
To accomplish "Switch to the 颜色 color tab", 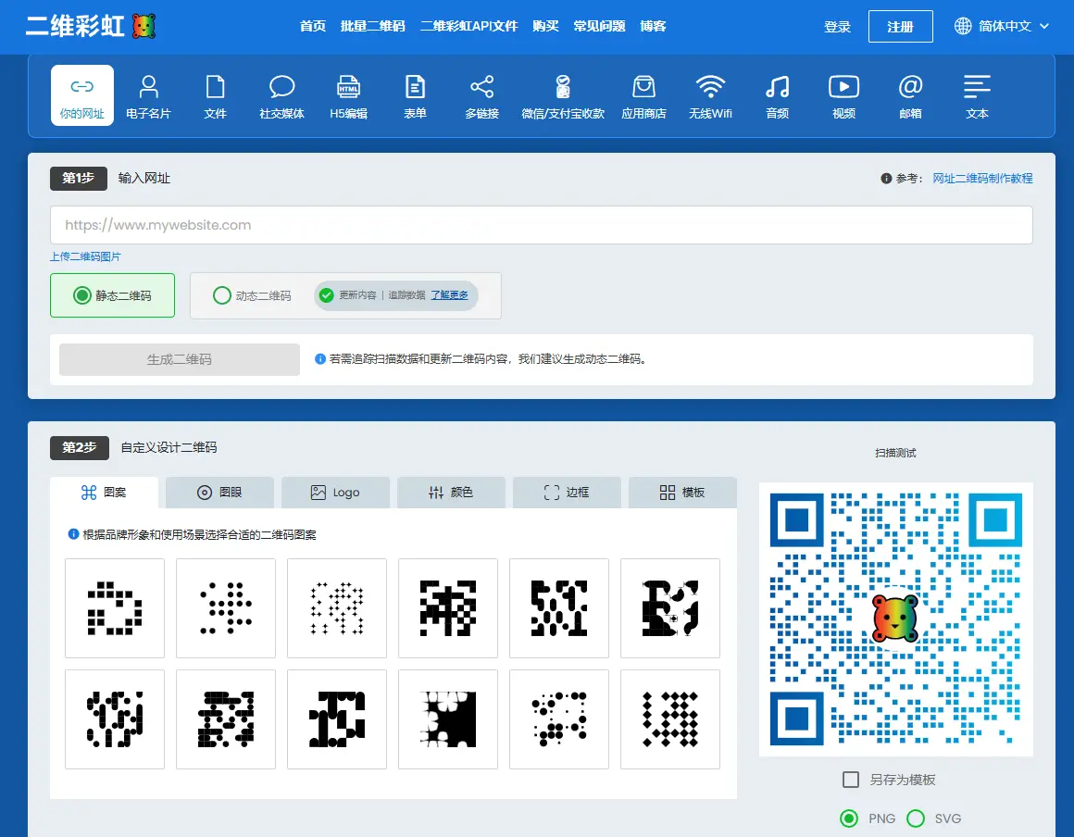I will click(x=451, y=493).
